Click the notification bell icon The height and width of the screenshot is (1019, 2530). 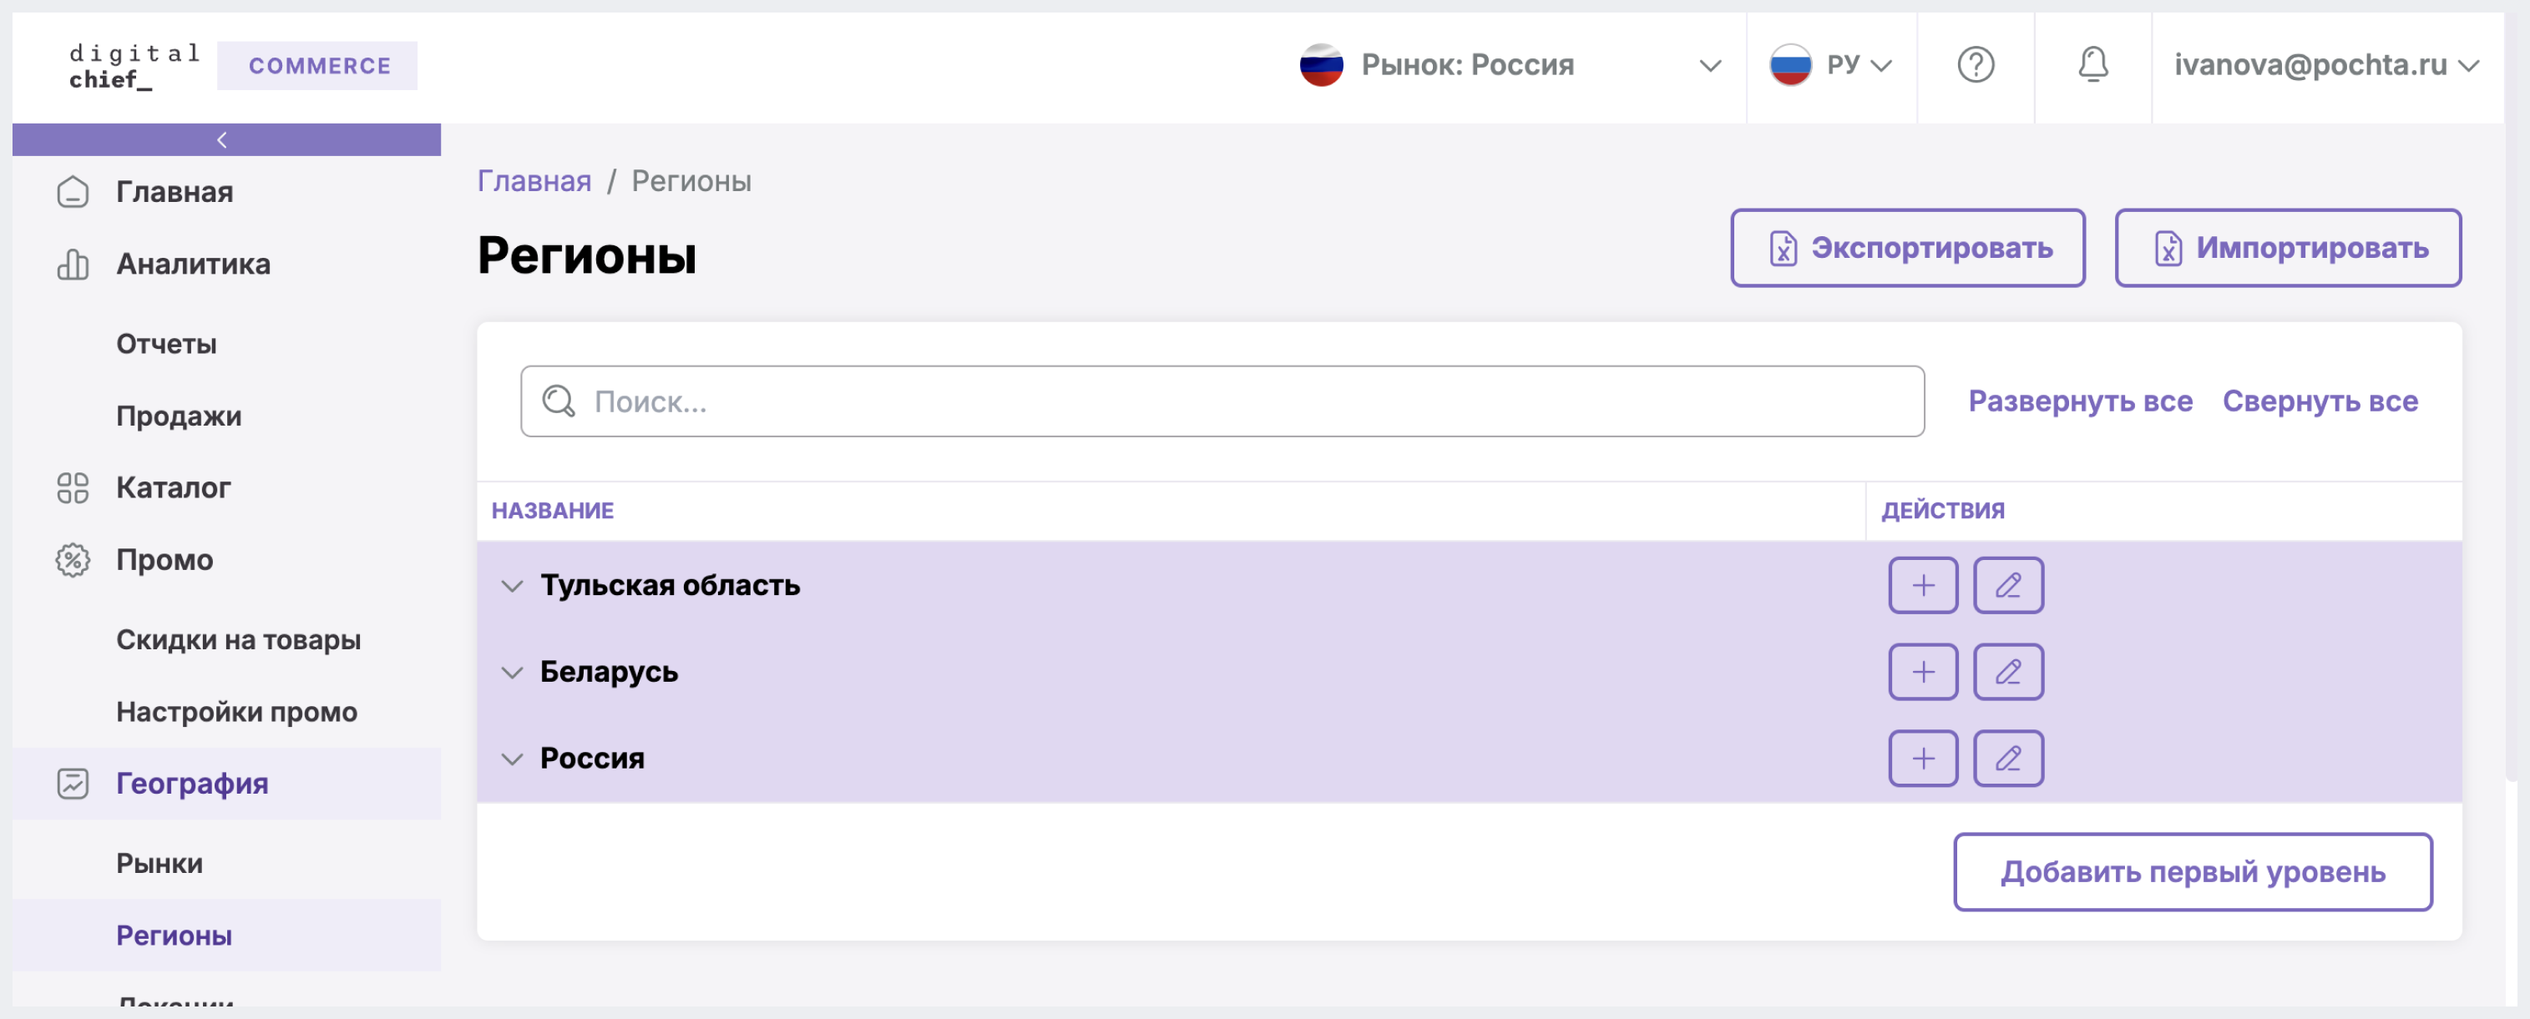(x=2091, y=64)
